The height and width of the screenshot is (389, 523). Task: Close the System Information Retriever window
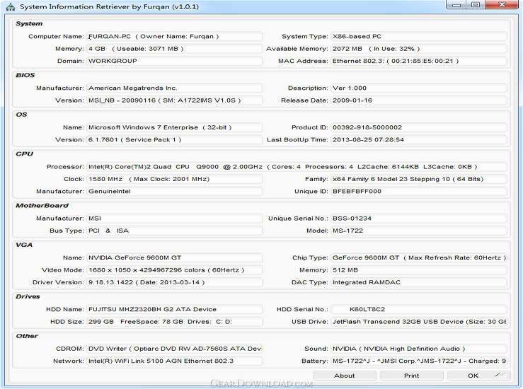pos(502,5)
